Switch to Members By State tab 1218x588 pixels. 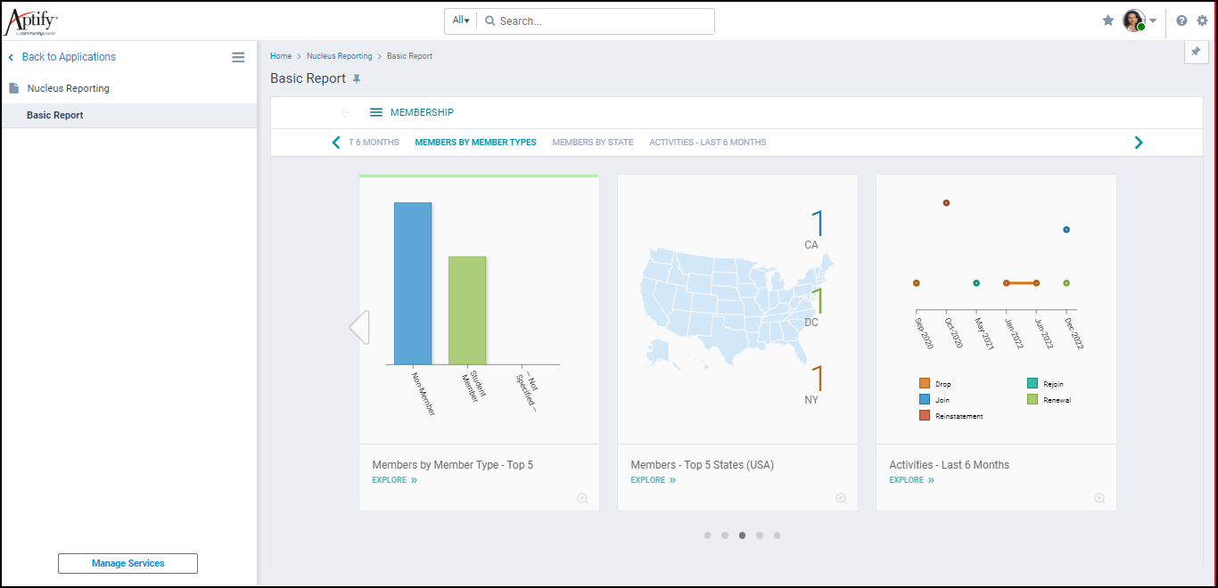(592, 143)
